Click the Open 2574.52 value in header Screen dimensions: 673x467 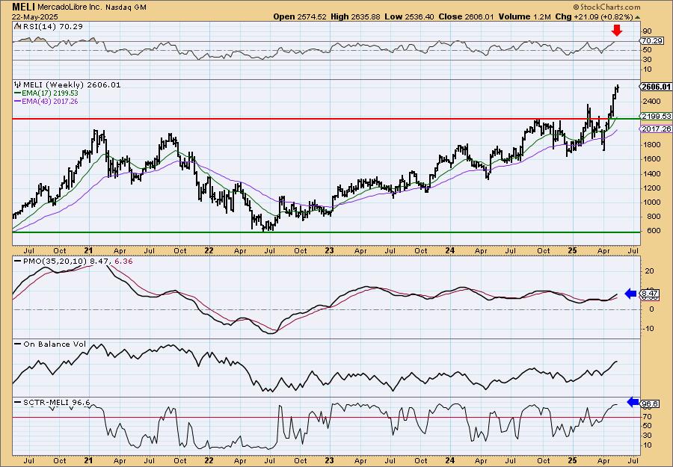300,16
